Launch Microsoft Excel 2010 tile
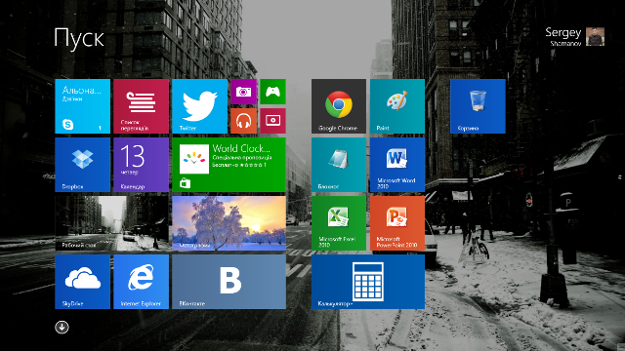This screenshot has height=351, width=625. [339, 223]
